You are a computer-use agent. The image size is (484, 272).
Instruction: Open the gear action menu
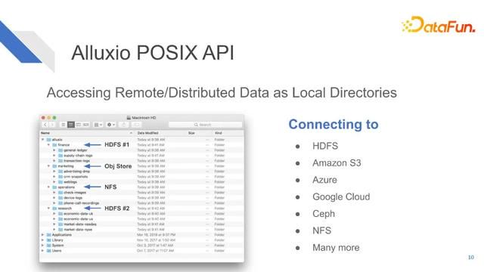[111, 125]
